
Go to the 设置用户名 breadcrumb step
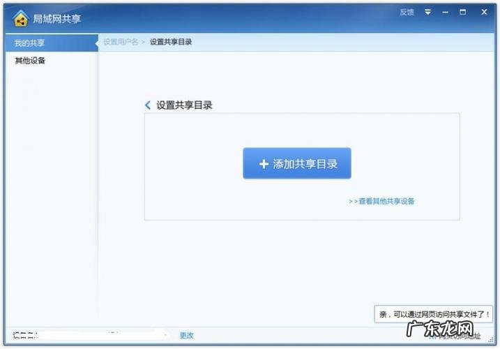click(121, 42)
